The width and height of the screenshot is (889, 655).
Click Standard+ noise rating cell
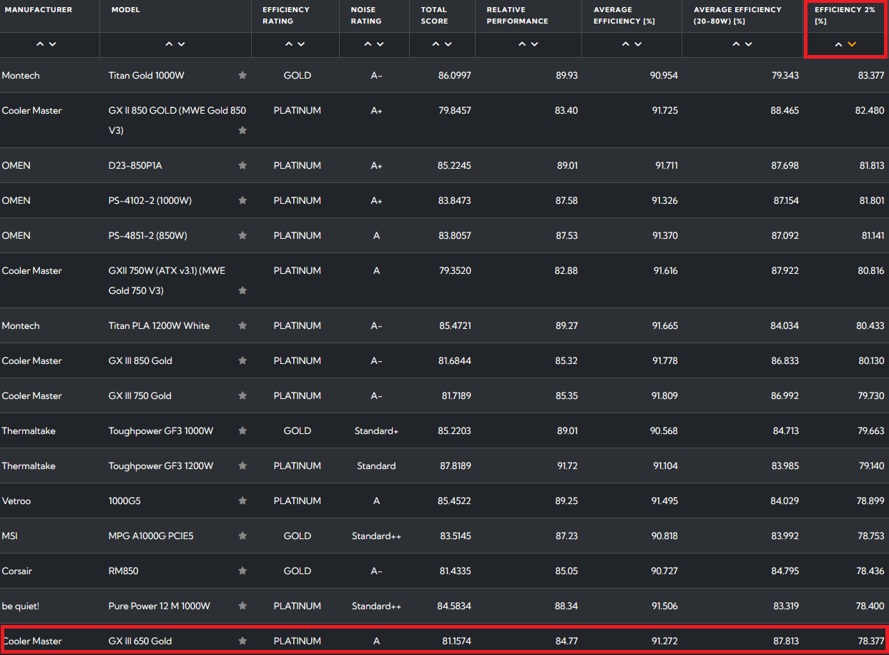[376, 430]
